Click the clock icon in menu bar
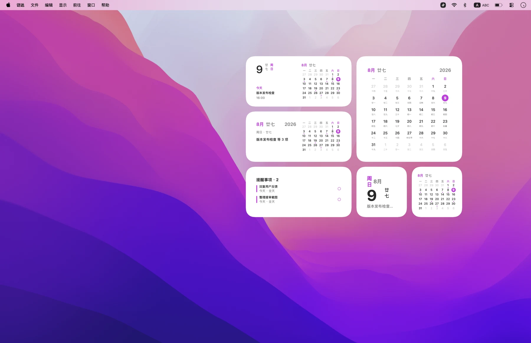This screenshot has width=531, height=343. point(523,5)
